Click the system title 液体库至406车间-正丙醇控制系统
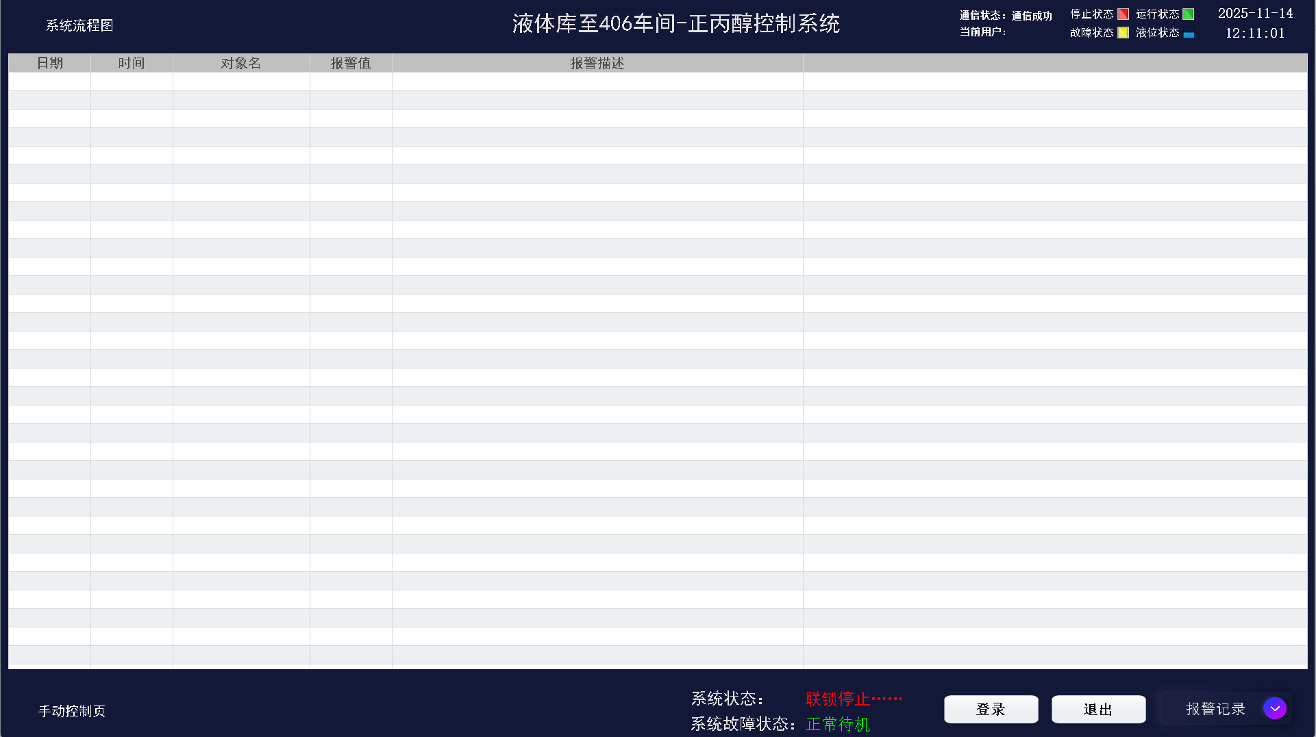Screen dimensions: 1316x737 point(676,23)
